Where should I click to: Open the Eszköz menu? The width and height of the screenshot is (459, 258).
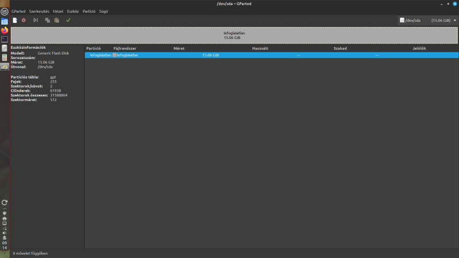tap(73, 11)
